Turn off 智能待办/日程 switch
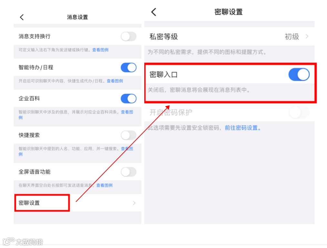This screenshot has width=327, height=248. [128, 68]
